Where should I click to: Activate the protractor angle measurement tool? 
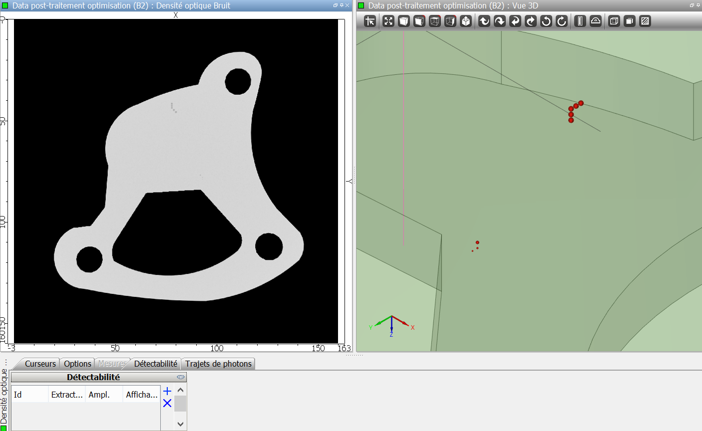coord(596,21)
